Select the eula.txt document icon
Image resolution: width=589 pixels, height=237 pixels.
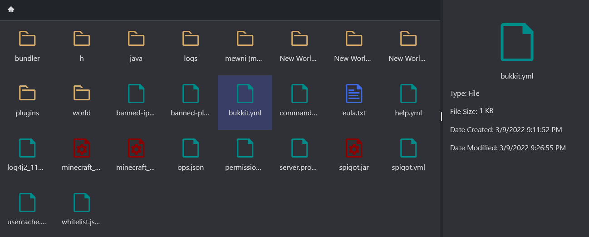tap(354, 94)
